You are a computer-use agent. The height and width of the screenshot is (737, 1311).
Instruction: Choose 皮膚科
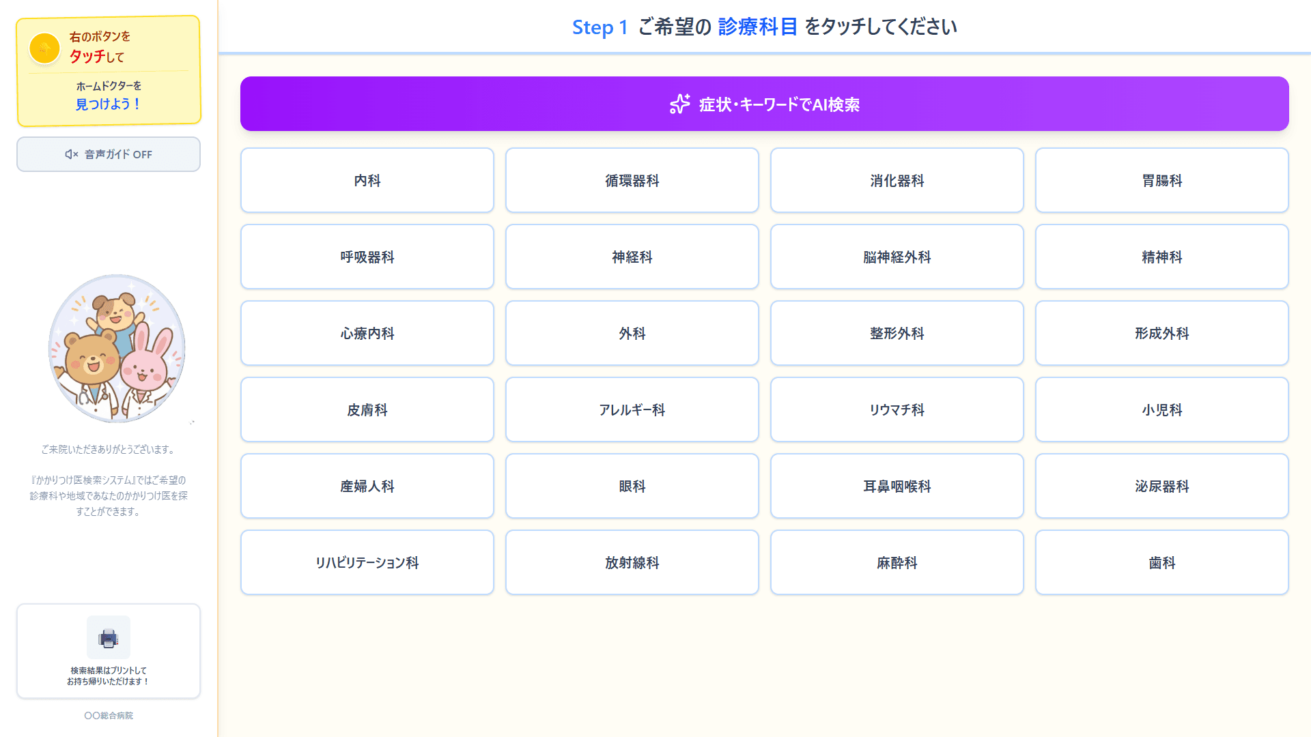point(367,409)
